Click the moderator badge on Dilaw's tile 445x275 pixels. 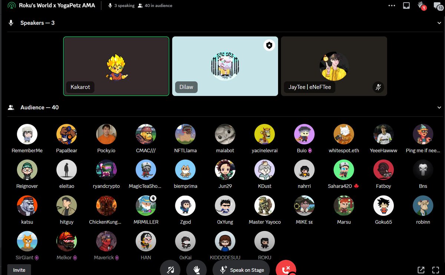pyautogui.click(x=269, y=46)
